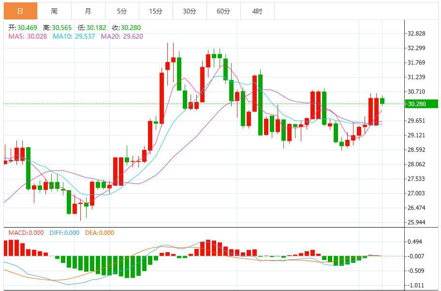Click the DEA:0.000 label

pyautogui.click(x=100, y=233)
